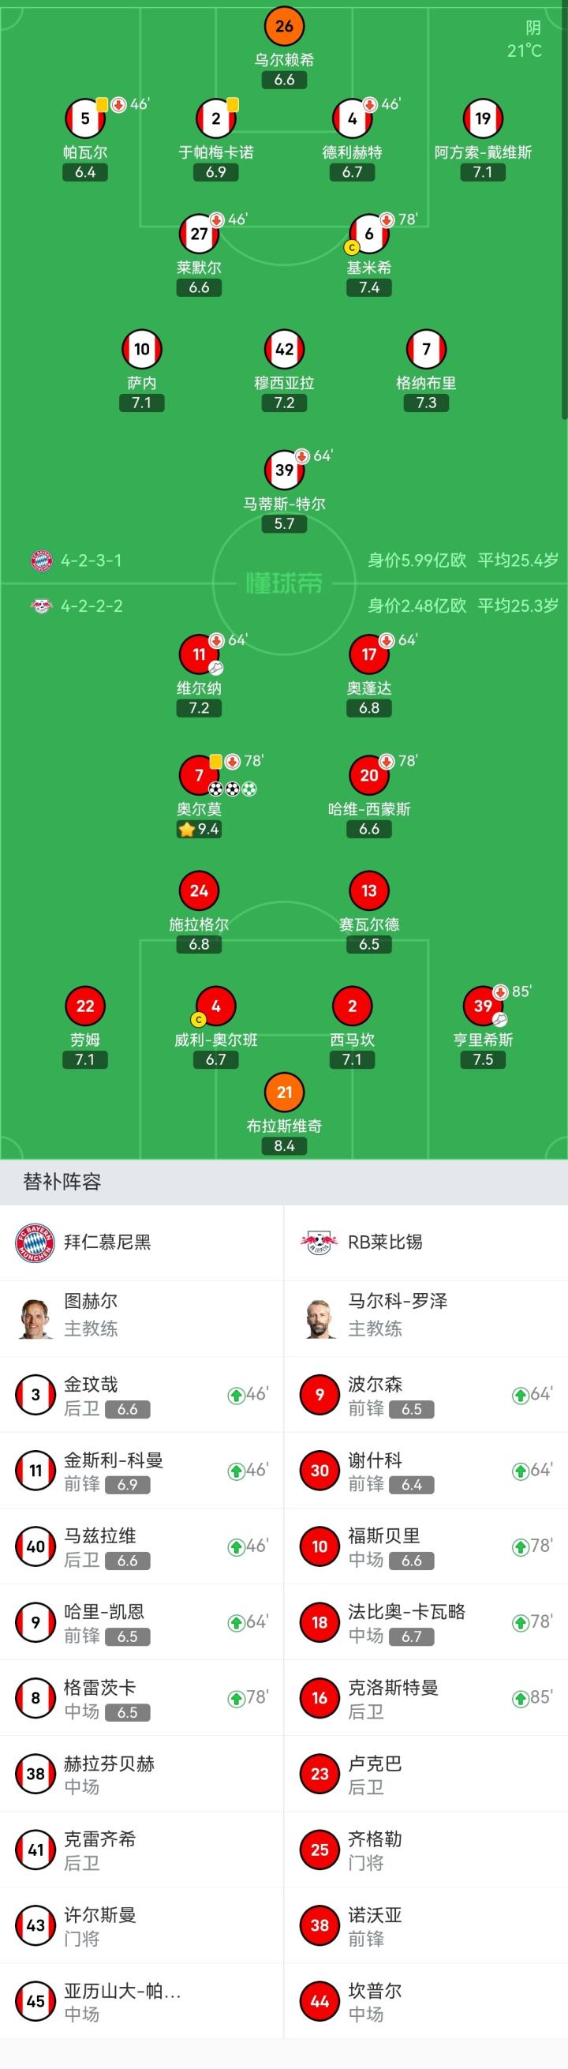Select substitute 哈里-凯恩 name
The width and height of the screenshot is (568, 2069).
[x=104, y=1611]
